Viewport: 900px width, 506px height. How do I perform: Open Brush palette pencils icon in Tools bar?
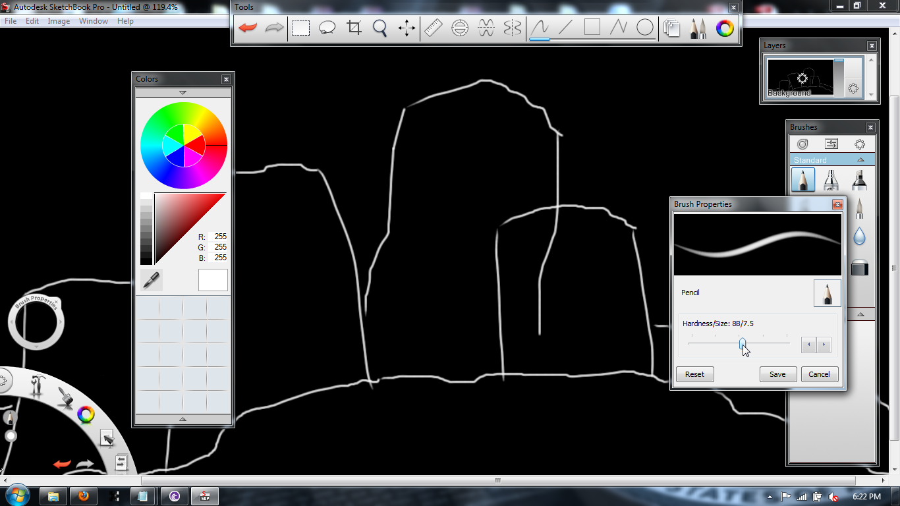[698, 28]
